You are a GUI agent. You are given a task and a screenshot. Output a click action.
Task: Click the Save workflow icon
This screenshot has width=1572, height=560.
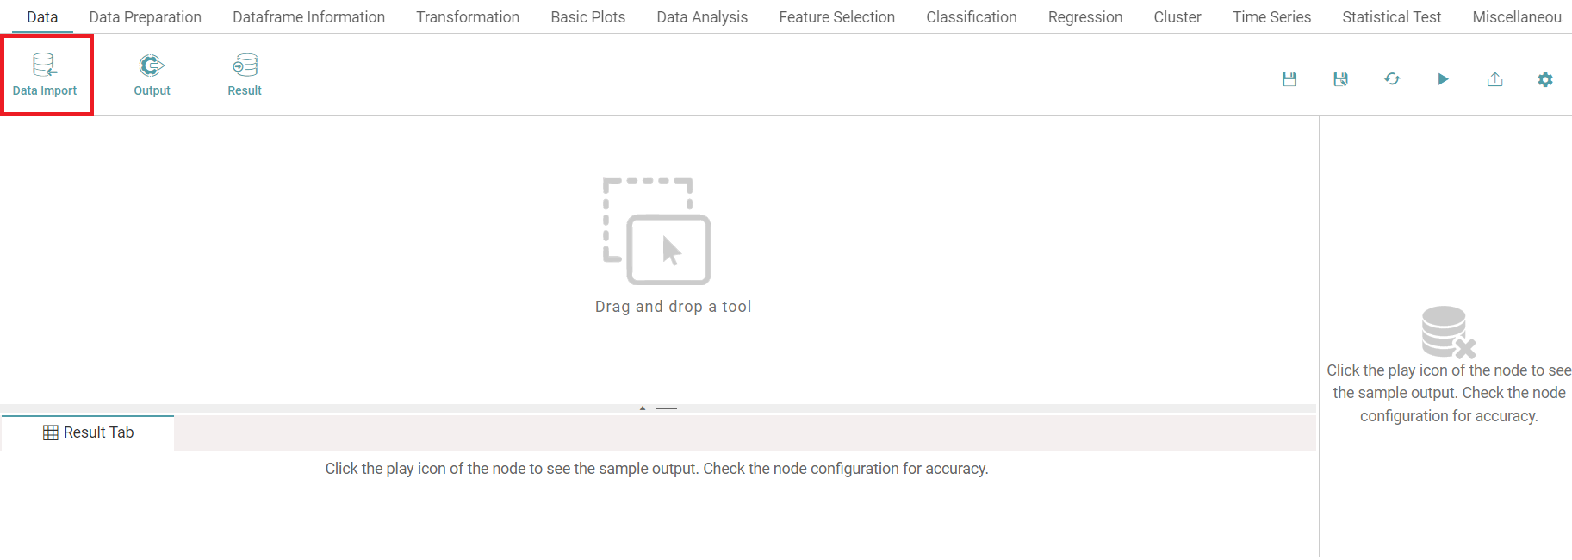coord(1289,79)
